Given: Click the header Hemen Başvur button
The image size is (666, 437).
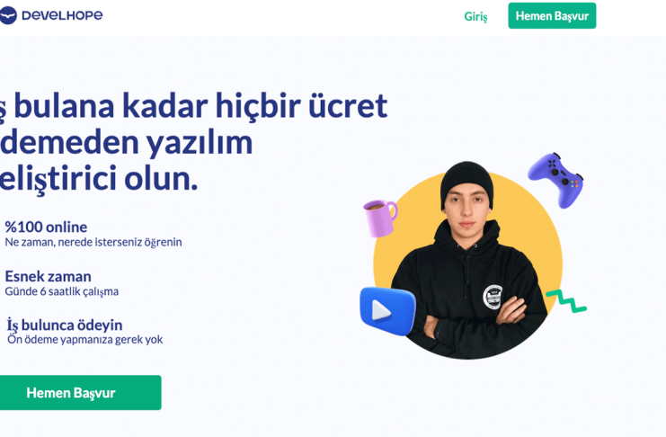Looking at the screenshot, I should [552, 15].
